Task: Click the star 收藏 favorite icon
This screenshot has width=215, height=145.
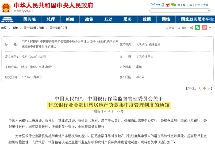Action: (x=170, y=28)
